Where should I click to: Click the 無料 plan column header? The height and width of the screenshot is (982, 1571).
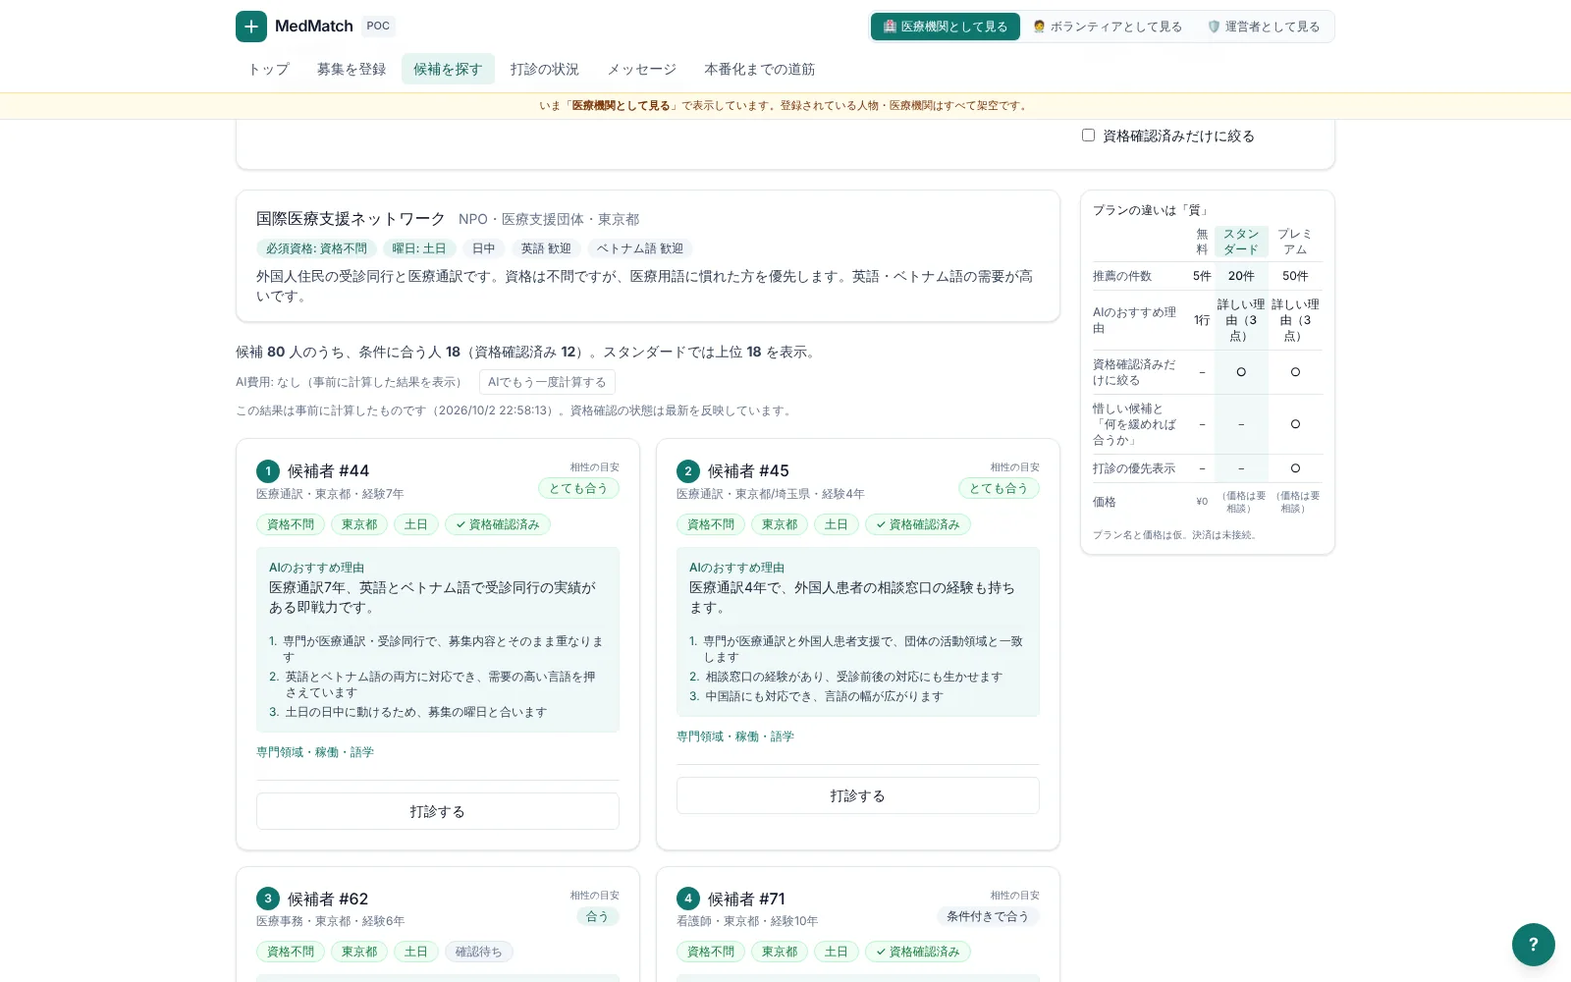pyautogui.click(x=1202, y=242)
